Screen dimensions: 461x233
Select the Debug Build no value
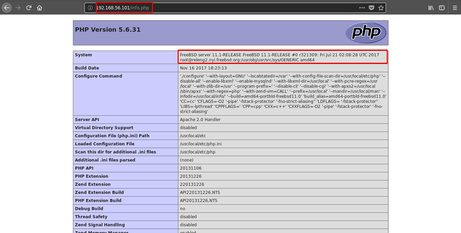183,209
